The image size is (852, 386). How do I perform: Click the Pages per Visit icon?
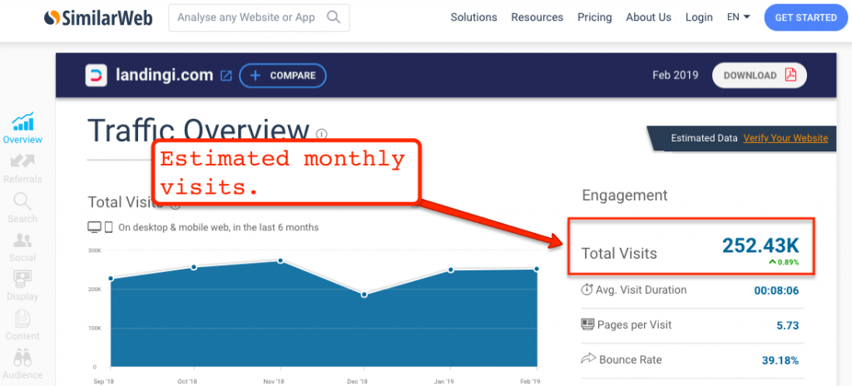point(587,324)
